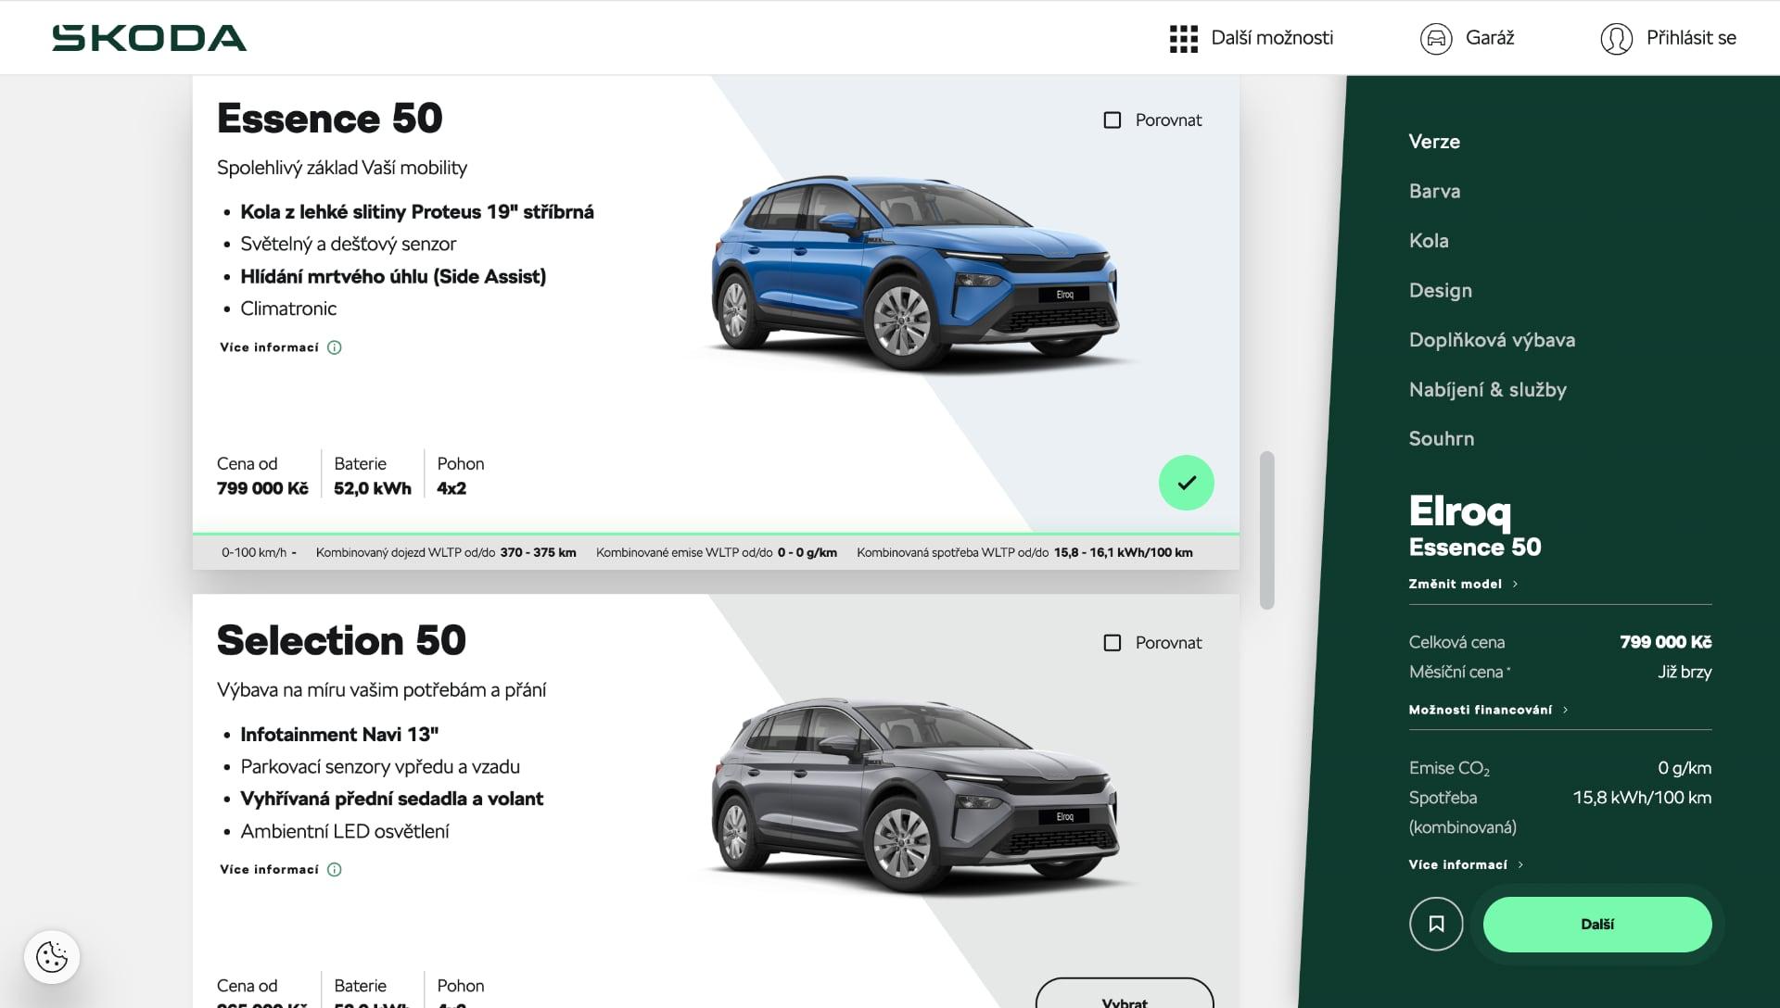This screenshot has width=1780, height=1008.
Task: Open cookie settings icon
Action: click(x=52, y=957)
